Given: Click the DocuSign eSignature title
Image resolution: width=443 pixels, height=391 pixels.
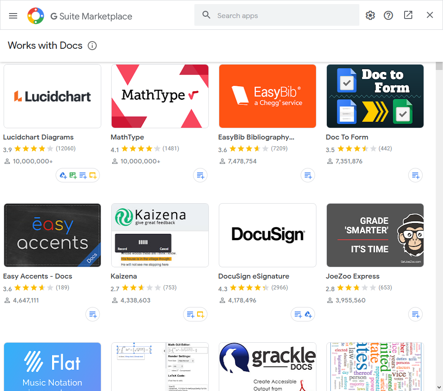Looking at the screenshot, I should pyautogui.click(x=254, y=276).
